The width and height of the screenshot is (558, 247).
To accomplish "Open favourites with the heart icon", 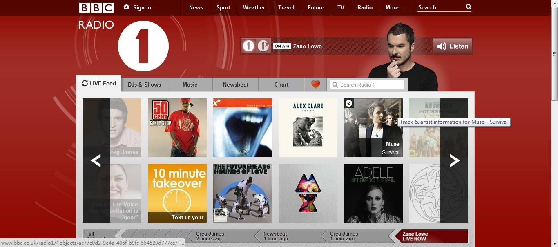I will pos(315,85).
